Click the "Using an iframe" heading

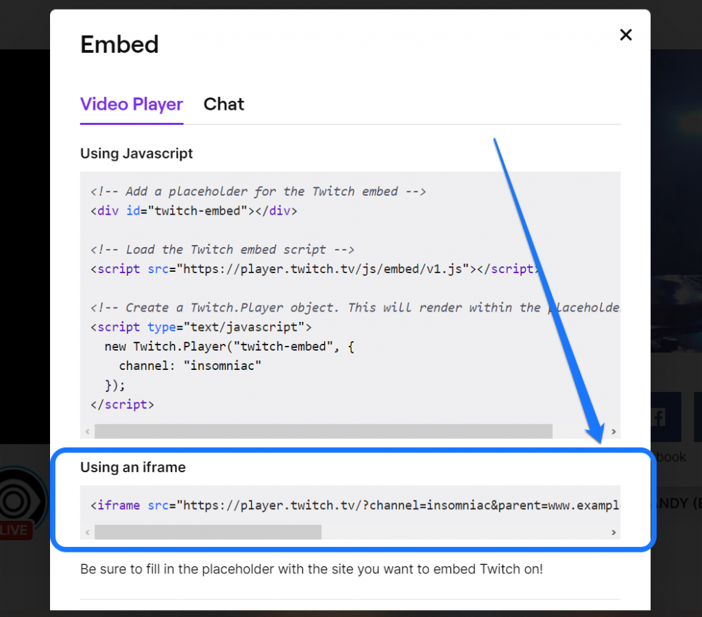(x=133, y=467)
